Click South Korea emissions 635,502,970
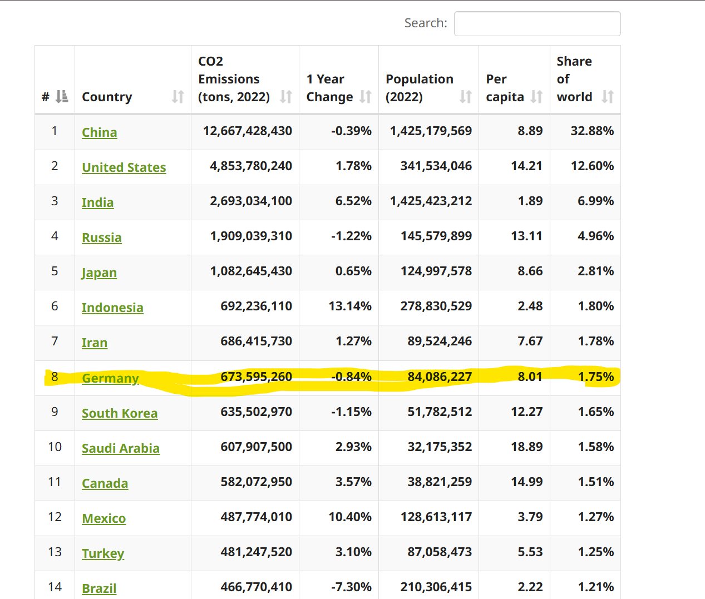Screen dimensions: 705x599 257,412
